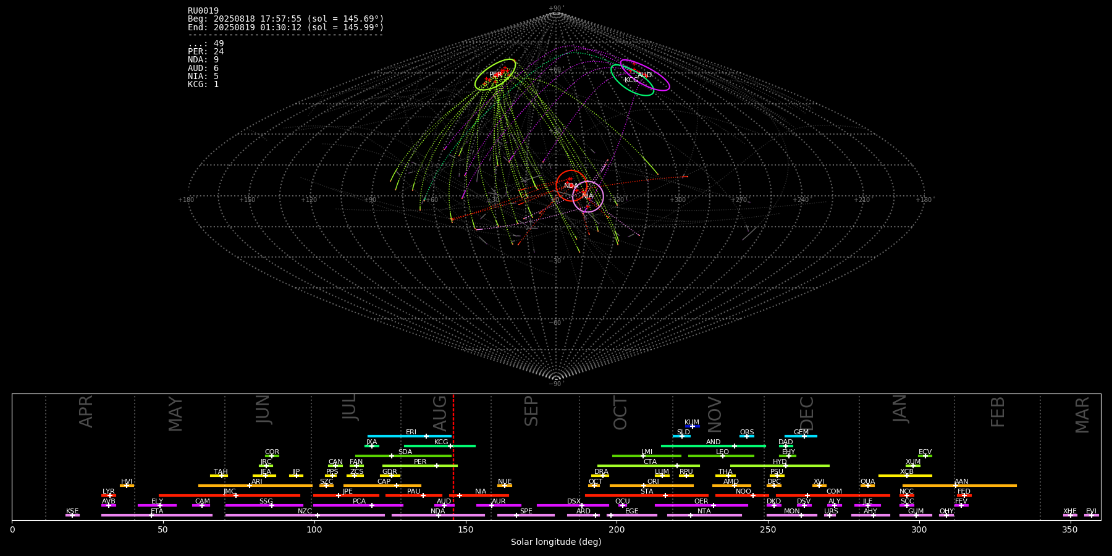Click the orange ORI shower bar
The height and width of the screenshot is (556, 1112).
pos(652,486)
